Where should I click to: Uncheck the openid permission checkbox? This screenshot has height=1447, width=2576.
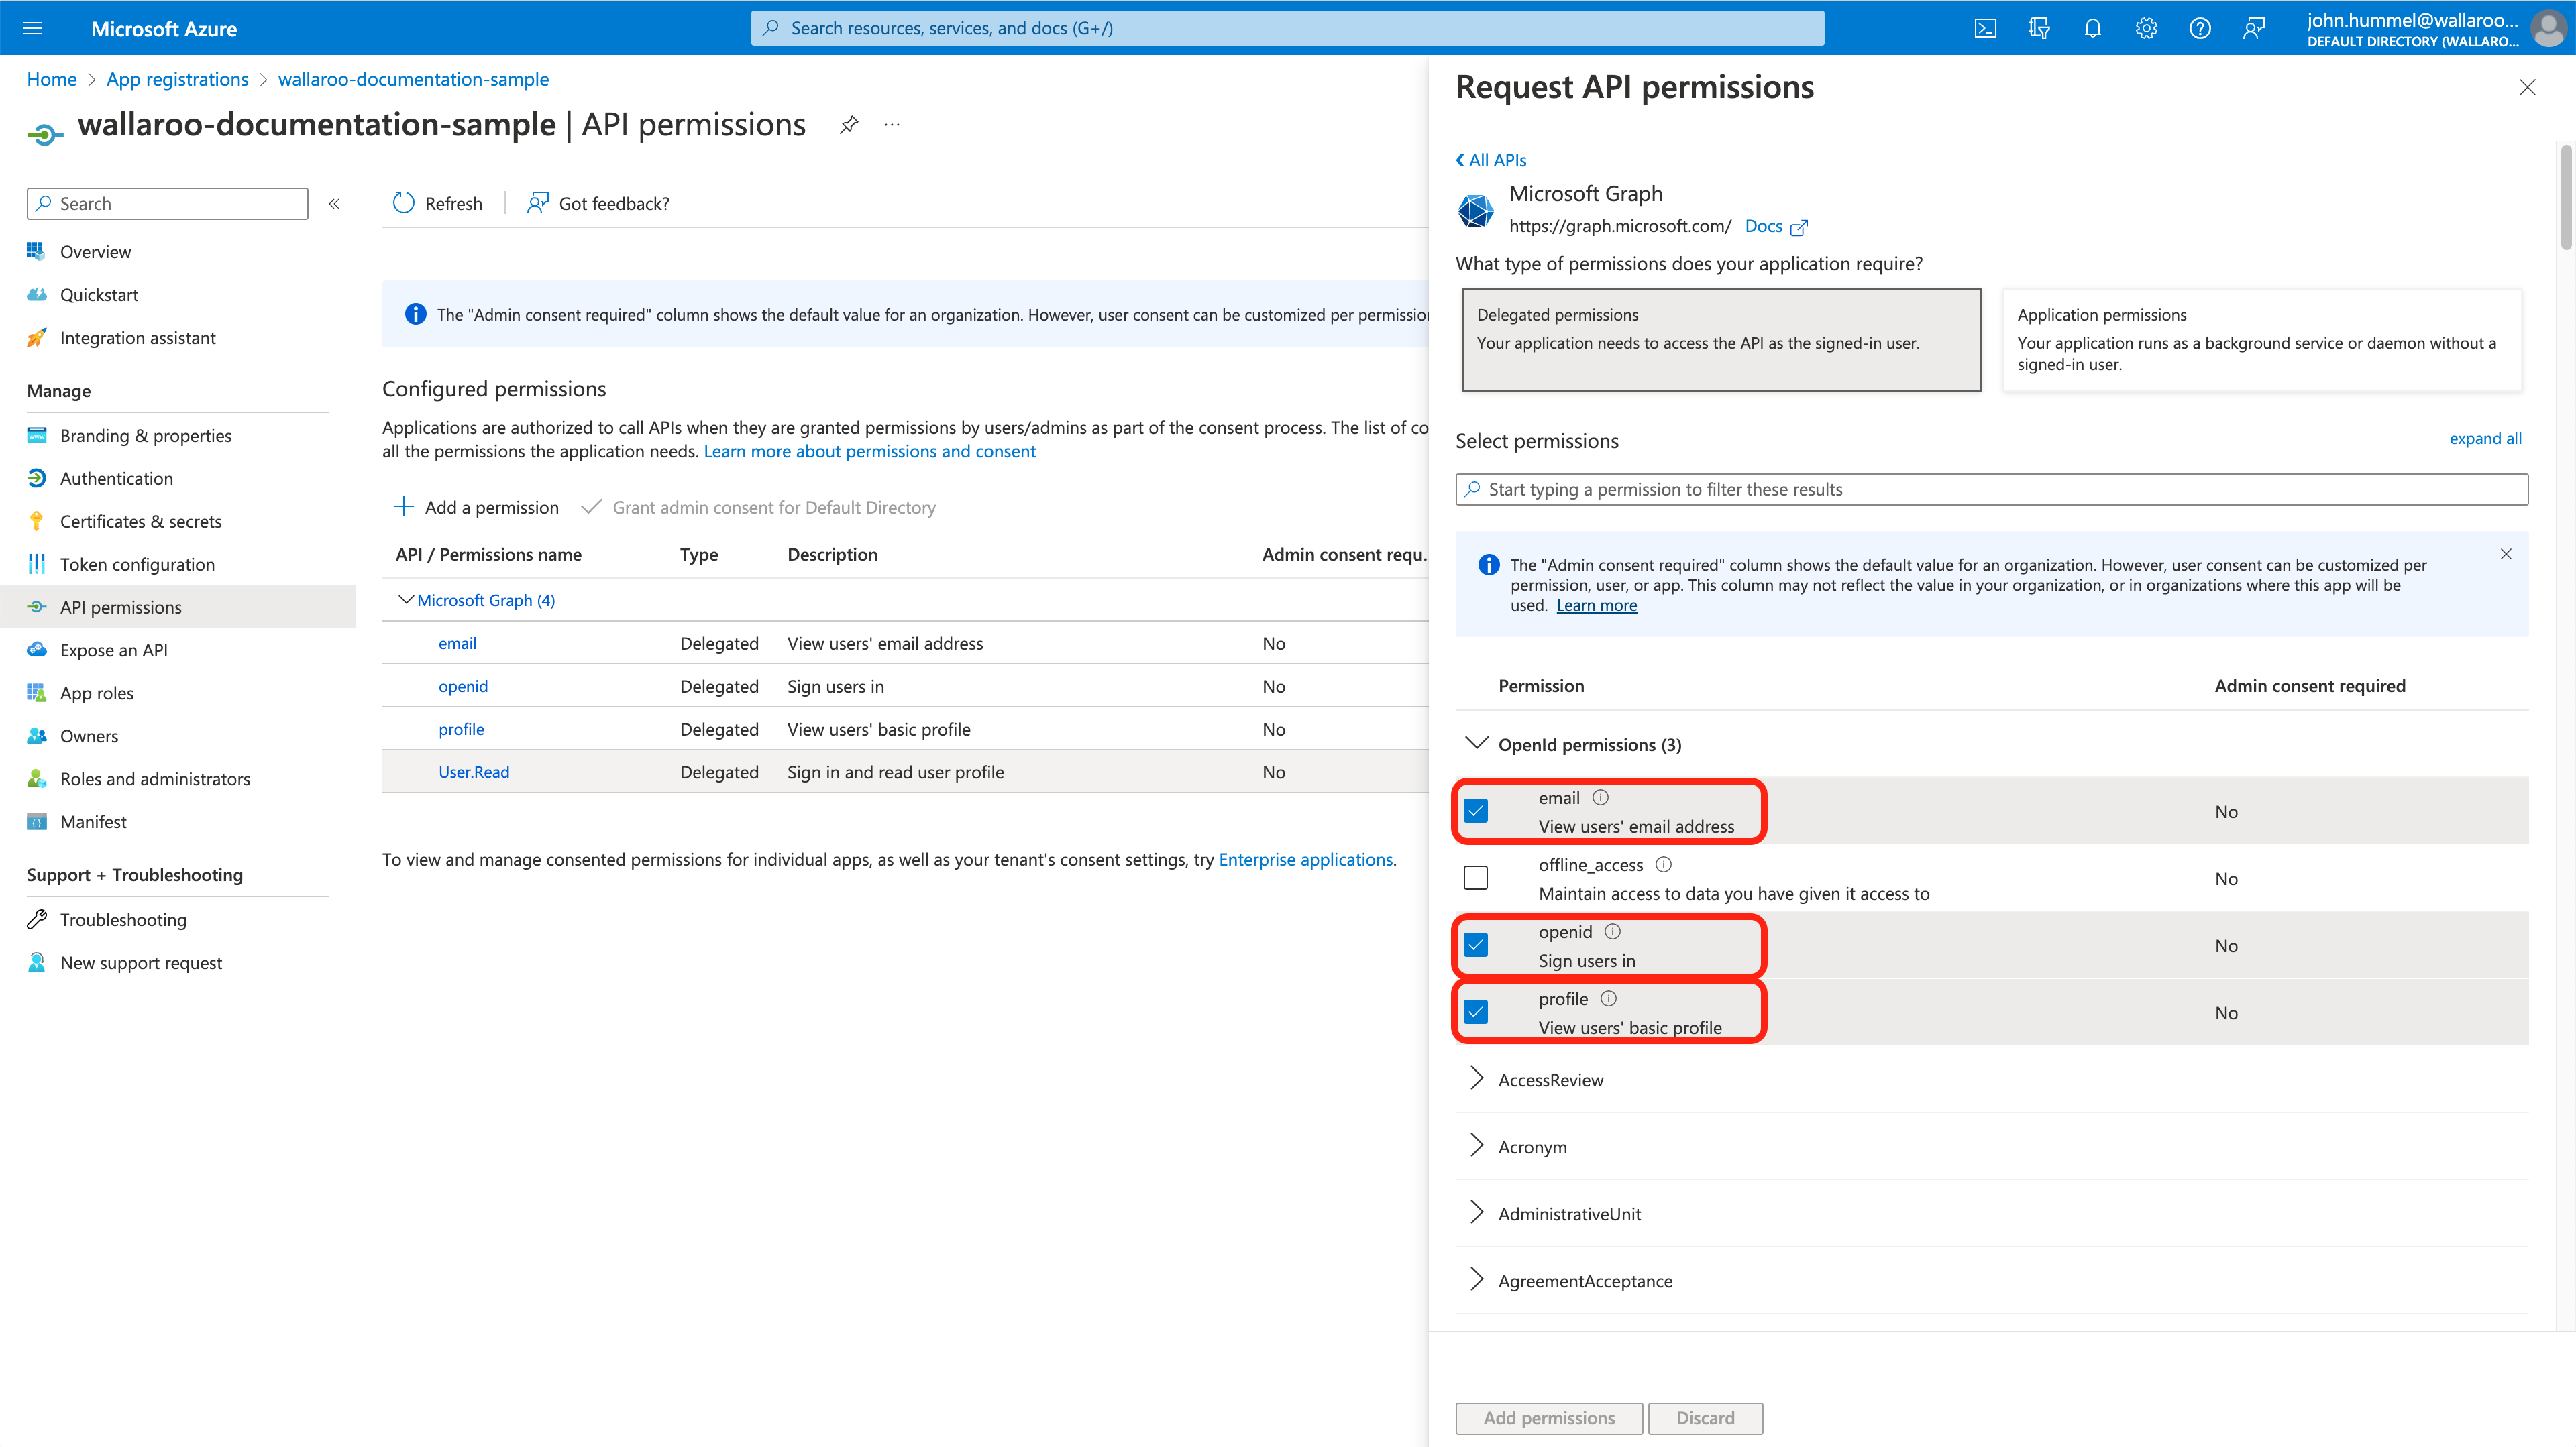[1475, 944]
